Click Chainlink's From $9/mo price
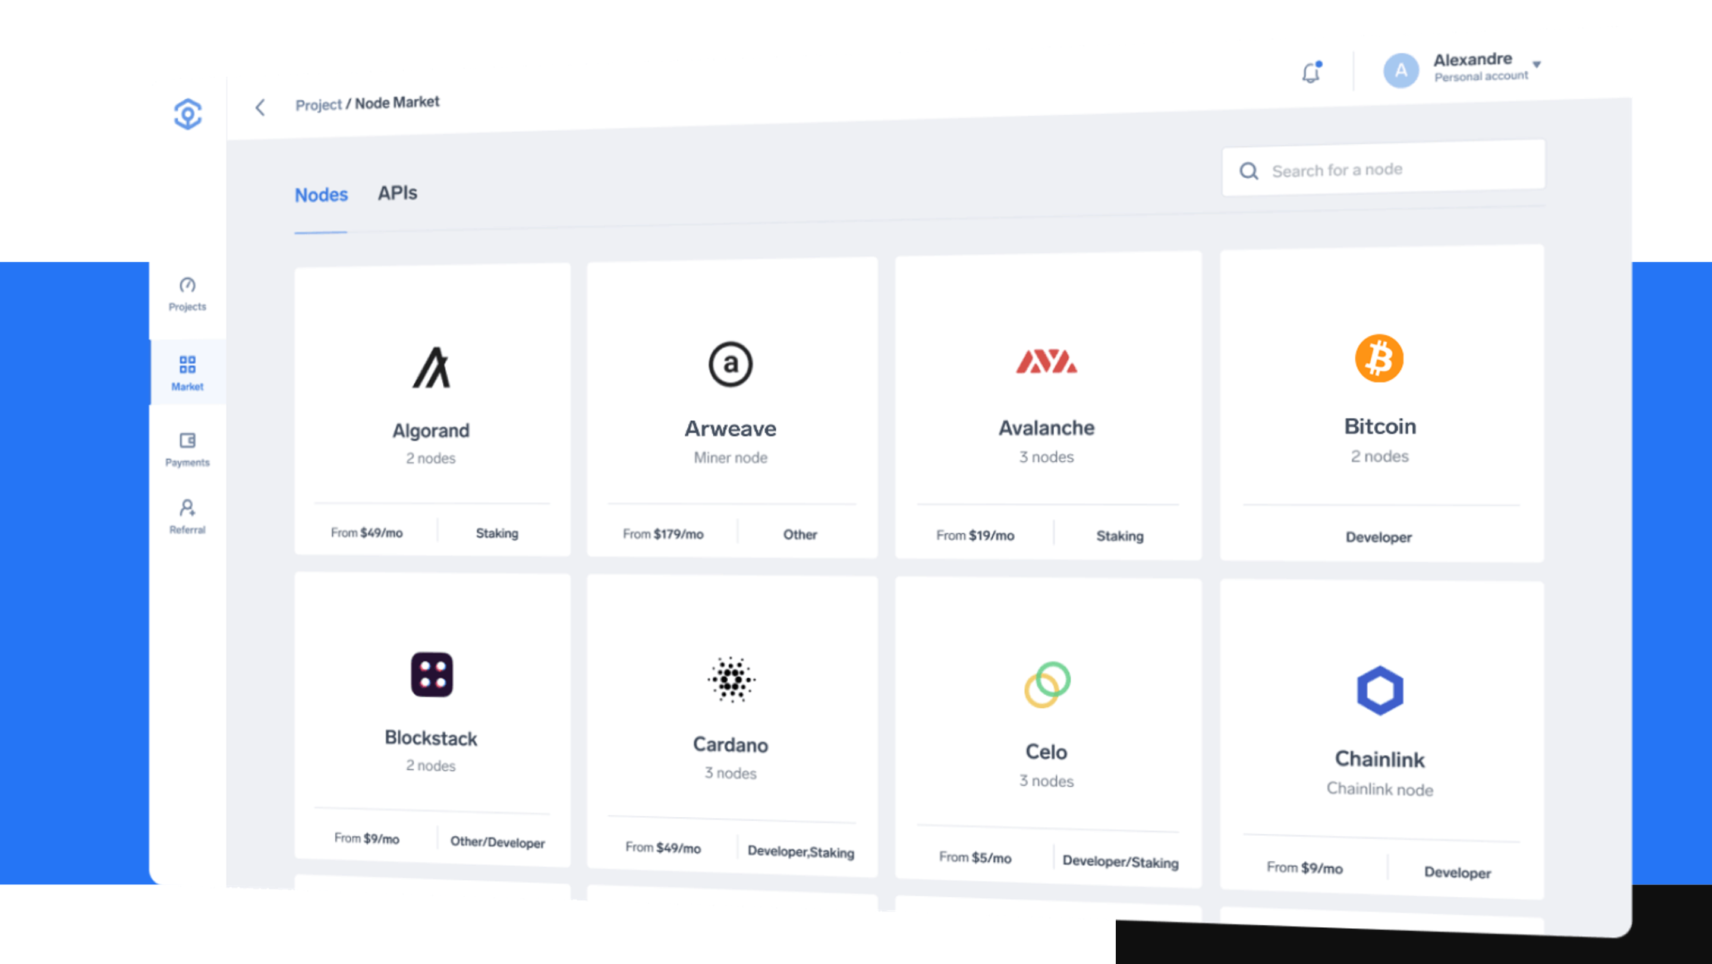Image resolution: width=1712 pixels, height=964 pixels. [1304, 868]
